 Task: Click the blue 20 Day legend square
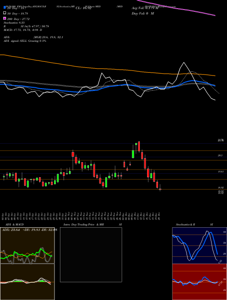(x=5, y=8)
